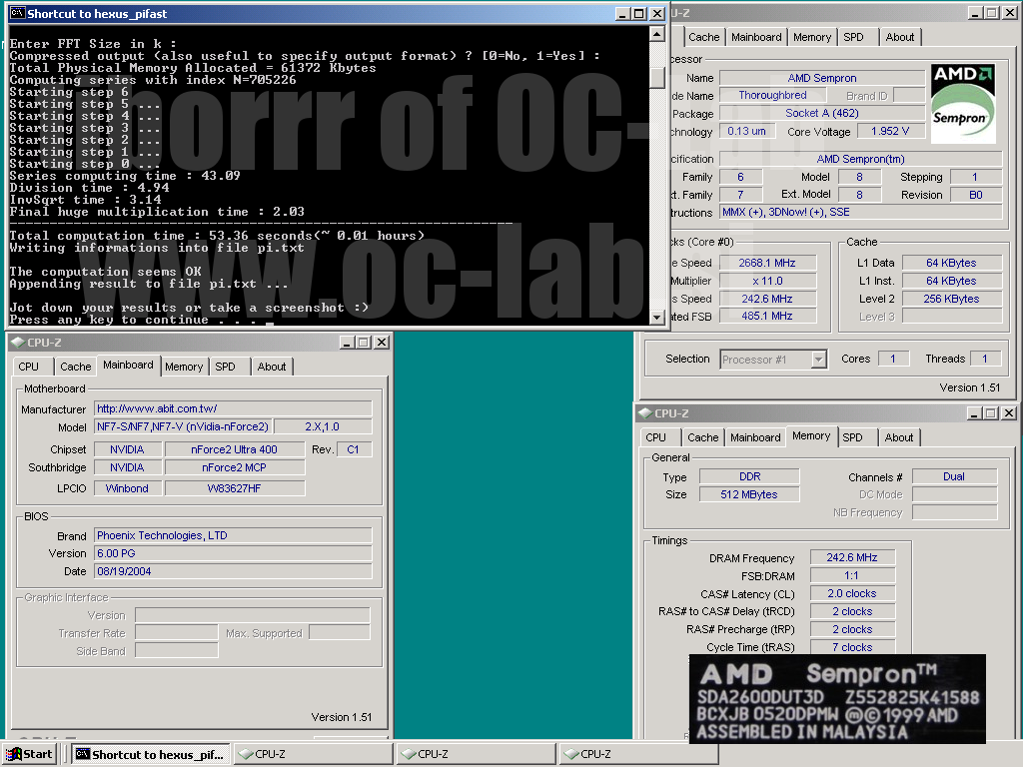Click the BIOS brand Phoenix Technologies field
Screen dimensions: 1023x767
233,535
